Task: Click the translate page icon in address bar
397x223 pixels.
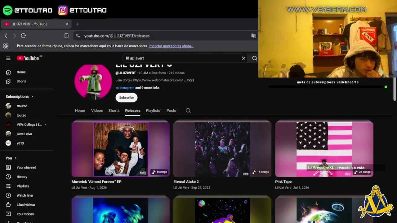Action: click(x=253, y=36)
